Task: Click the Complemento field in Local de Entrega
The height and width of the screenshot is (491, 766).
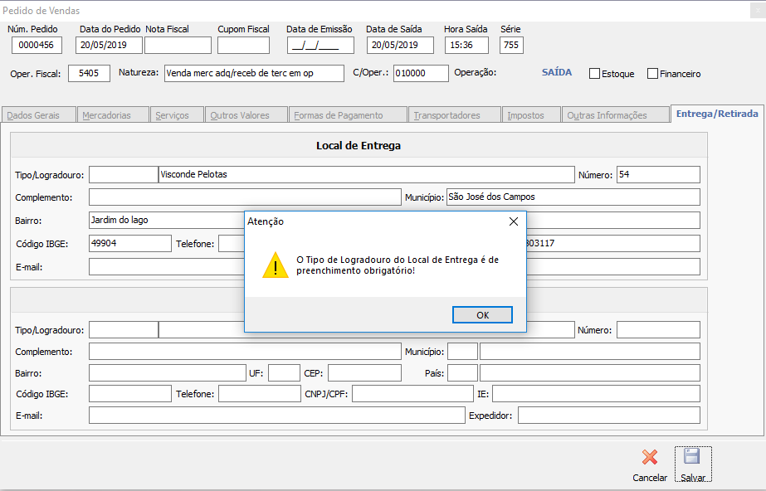Action: (245, 197)
